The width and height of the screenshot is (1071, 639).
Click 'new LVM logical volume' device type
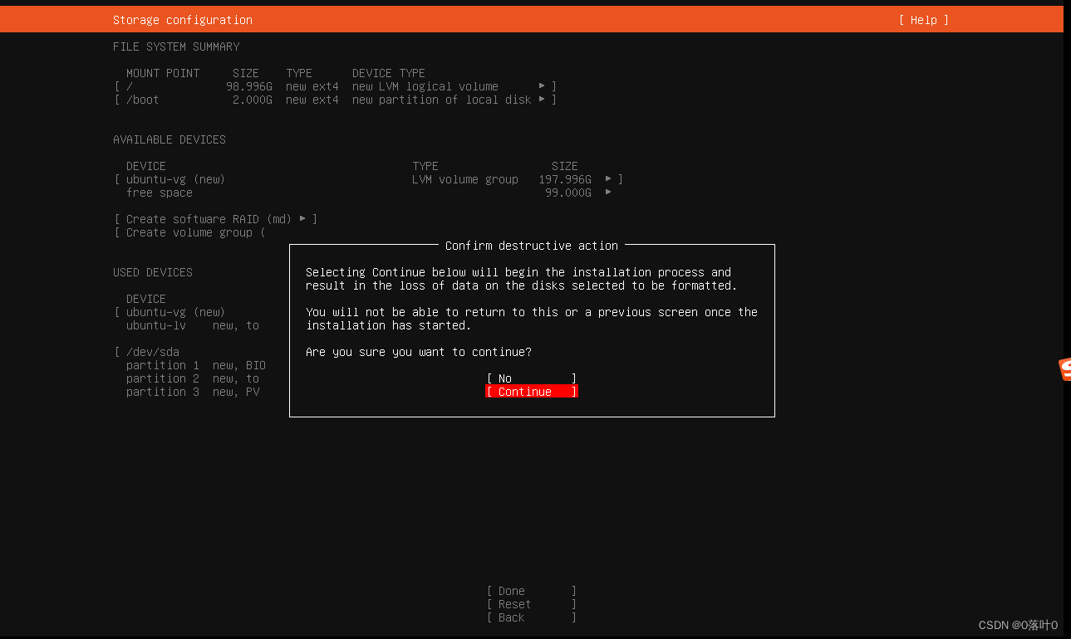(x=425, y=86)
